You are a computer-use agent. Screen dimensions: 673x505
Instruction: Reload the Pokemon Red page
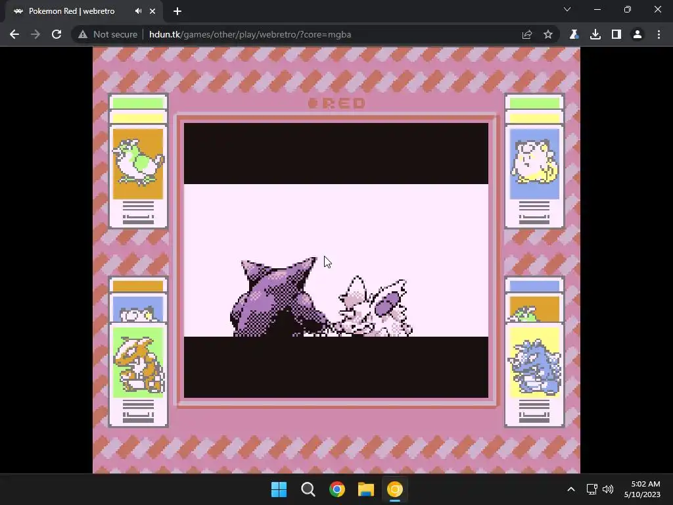point(57,34)
